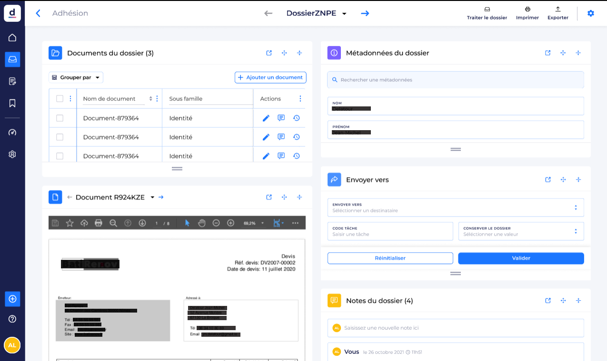Click Exporter in the top toolbar
The width and height of the screenshot is (607, 361).
click(x=557, y=13)
